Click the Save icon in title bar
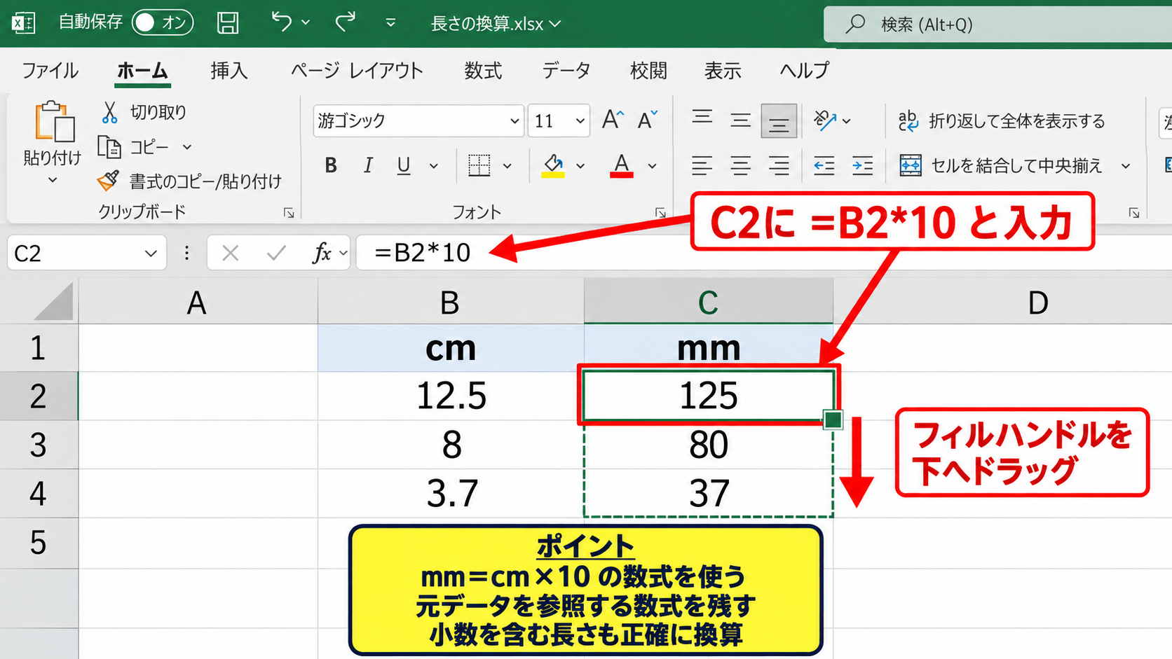 pyautogui.click(x=227, y=23)
